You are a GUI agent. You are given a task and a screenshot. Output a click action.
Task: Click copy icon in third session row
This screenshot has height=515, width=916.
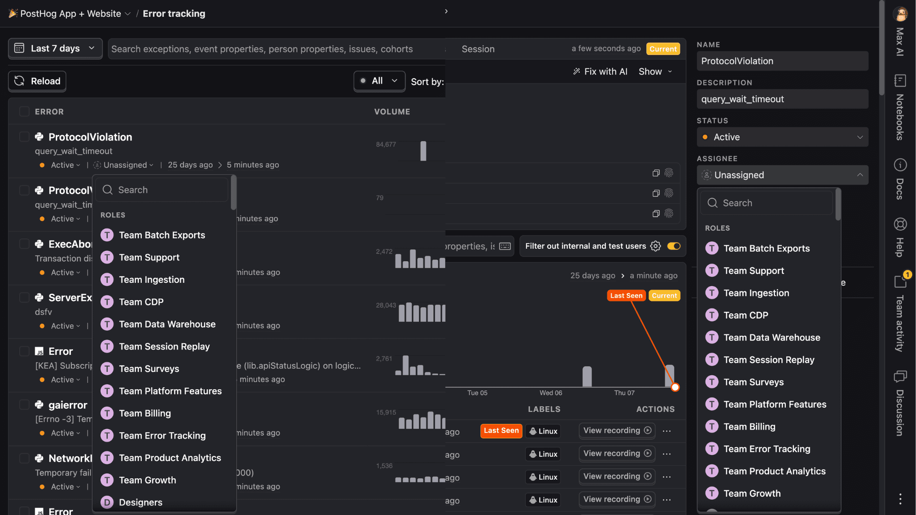tap(656, 214)
